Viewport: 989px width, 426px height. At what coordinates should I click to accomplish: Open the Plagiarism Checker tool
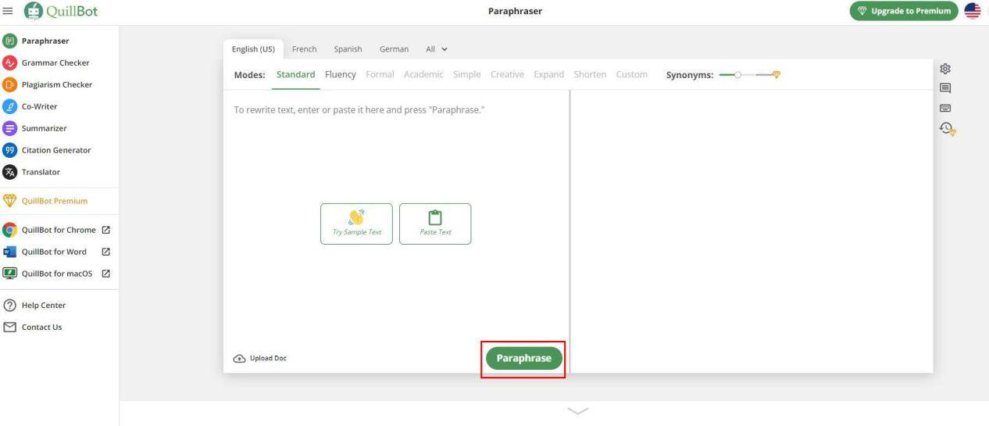[56, 84]
